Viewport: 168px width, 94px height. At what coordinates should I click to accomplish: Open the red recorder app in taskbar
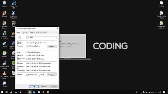[48, 92]
